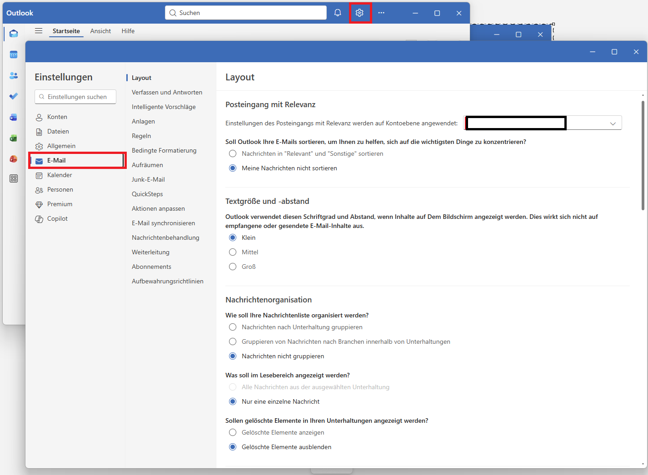The width and height of the screenshot is (648, 475).
Task: Switch to the Ansicht tab
Action: [x=100, y=31]
